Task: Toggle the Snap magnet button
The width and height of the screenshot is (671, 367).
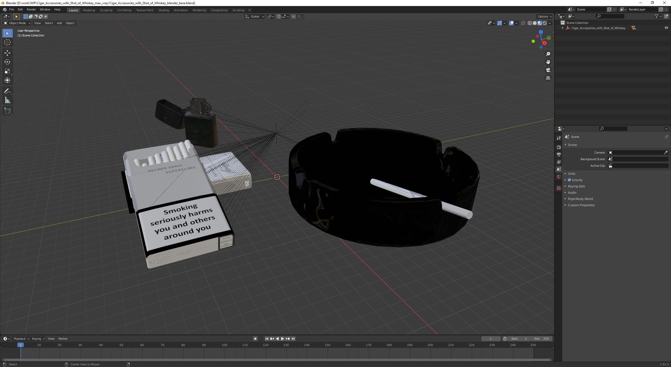Action: tap(279, 17)
